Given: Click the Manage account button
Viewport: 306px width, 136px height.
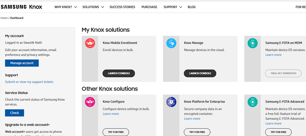Looking at the screenshot, I should 22,63.
